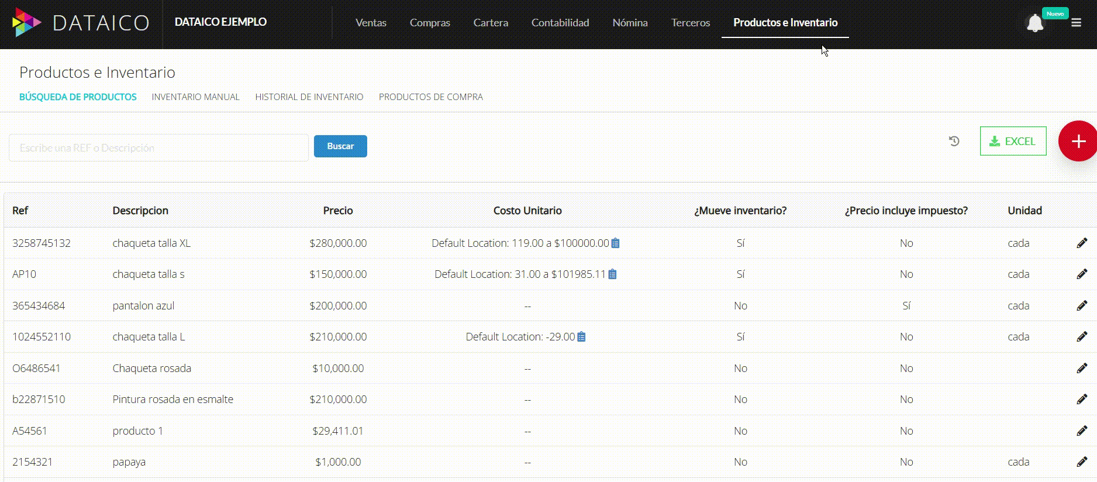Viewport: 1097px width, 482px height.
Task: Edit chaqueta talla XL with pencil icon
Action: (x=1082, y=243)
